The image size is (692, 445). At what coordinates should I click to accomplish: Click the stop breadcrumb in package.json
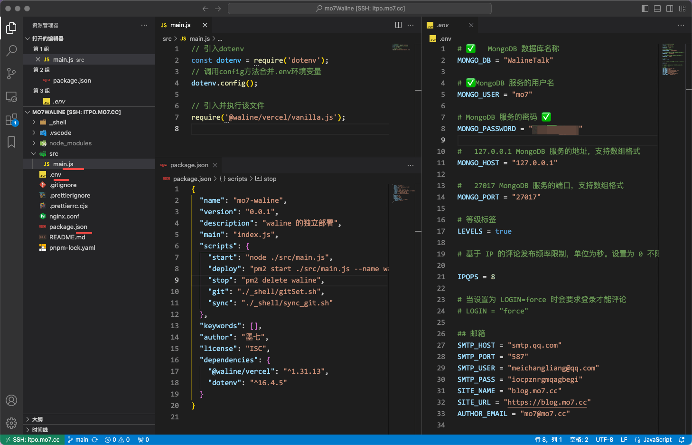coord(266,179)
